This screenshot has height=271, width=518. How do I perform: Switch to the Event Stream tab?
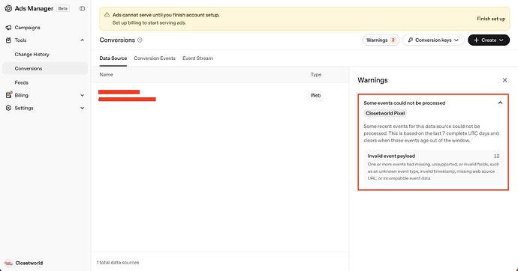click(198, 58)
